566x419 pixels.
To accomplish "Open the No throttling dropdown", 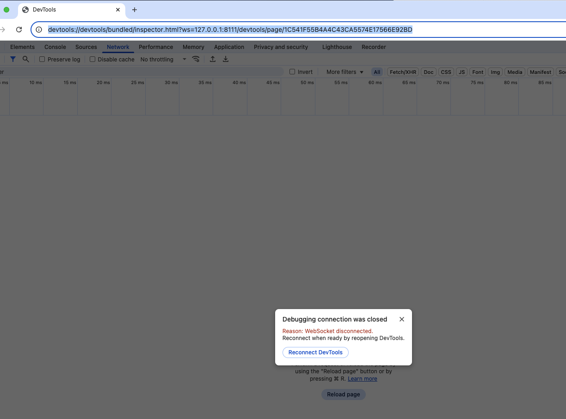I will [163, 59].
